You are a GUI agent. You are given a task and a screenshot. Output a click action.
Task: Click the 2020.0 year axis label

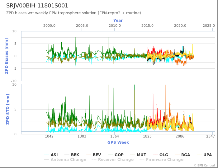coord(180,26)
